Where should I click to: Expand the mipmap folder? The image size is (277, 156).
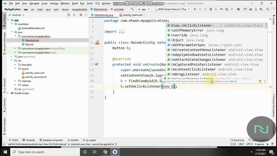(x=15, y=81)
